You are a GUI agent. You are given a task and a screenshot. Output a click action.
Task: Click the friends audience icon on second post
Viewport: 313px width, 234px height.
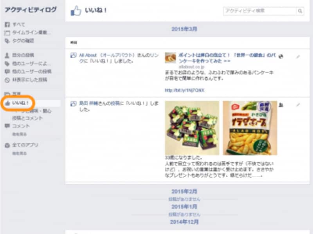(x=281, y=105)
